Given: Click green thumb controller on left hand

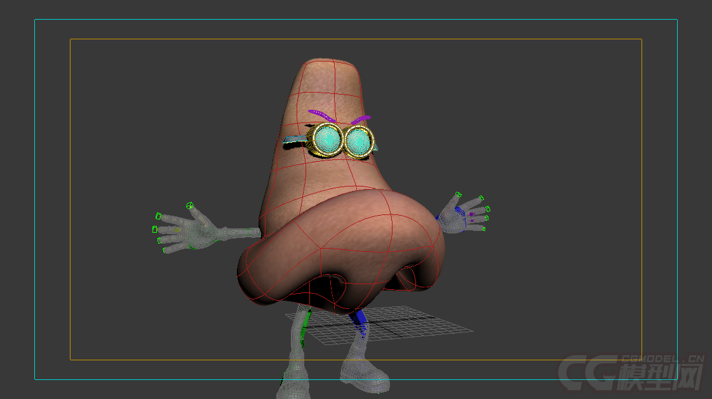Looking at the screenshot, I should point(189,206).
